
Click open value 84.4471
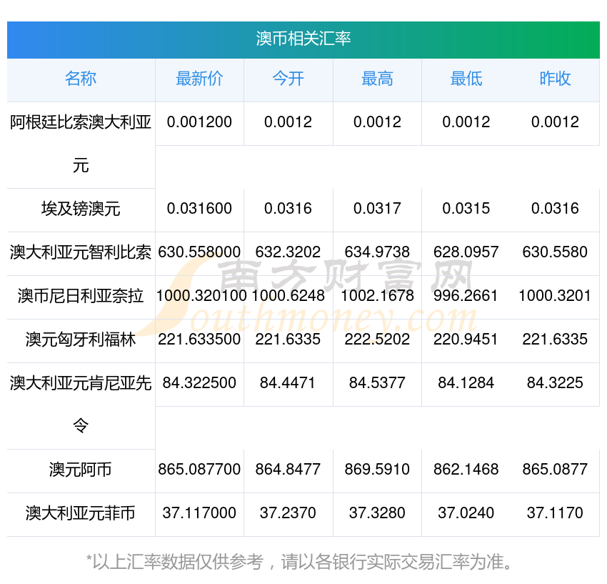(288, 383)
